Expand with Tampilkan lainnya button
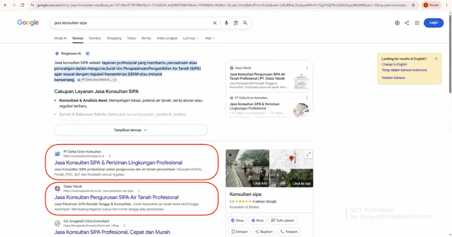The width and height of the screenshot is (452, 237). (131, 130)
